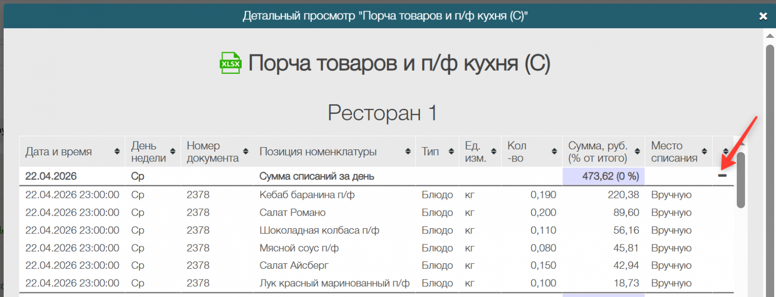Image resolution: width=776 pixels, height=297 pixels.
Task: Sort by Кол-во column arrows
Action: tap(554, 151)
